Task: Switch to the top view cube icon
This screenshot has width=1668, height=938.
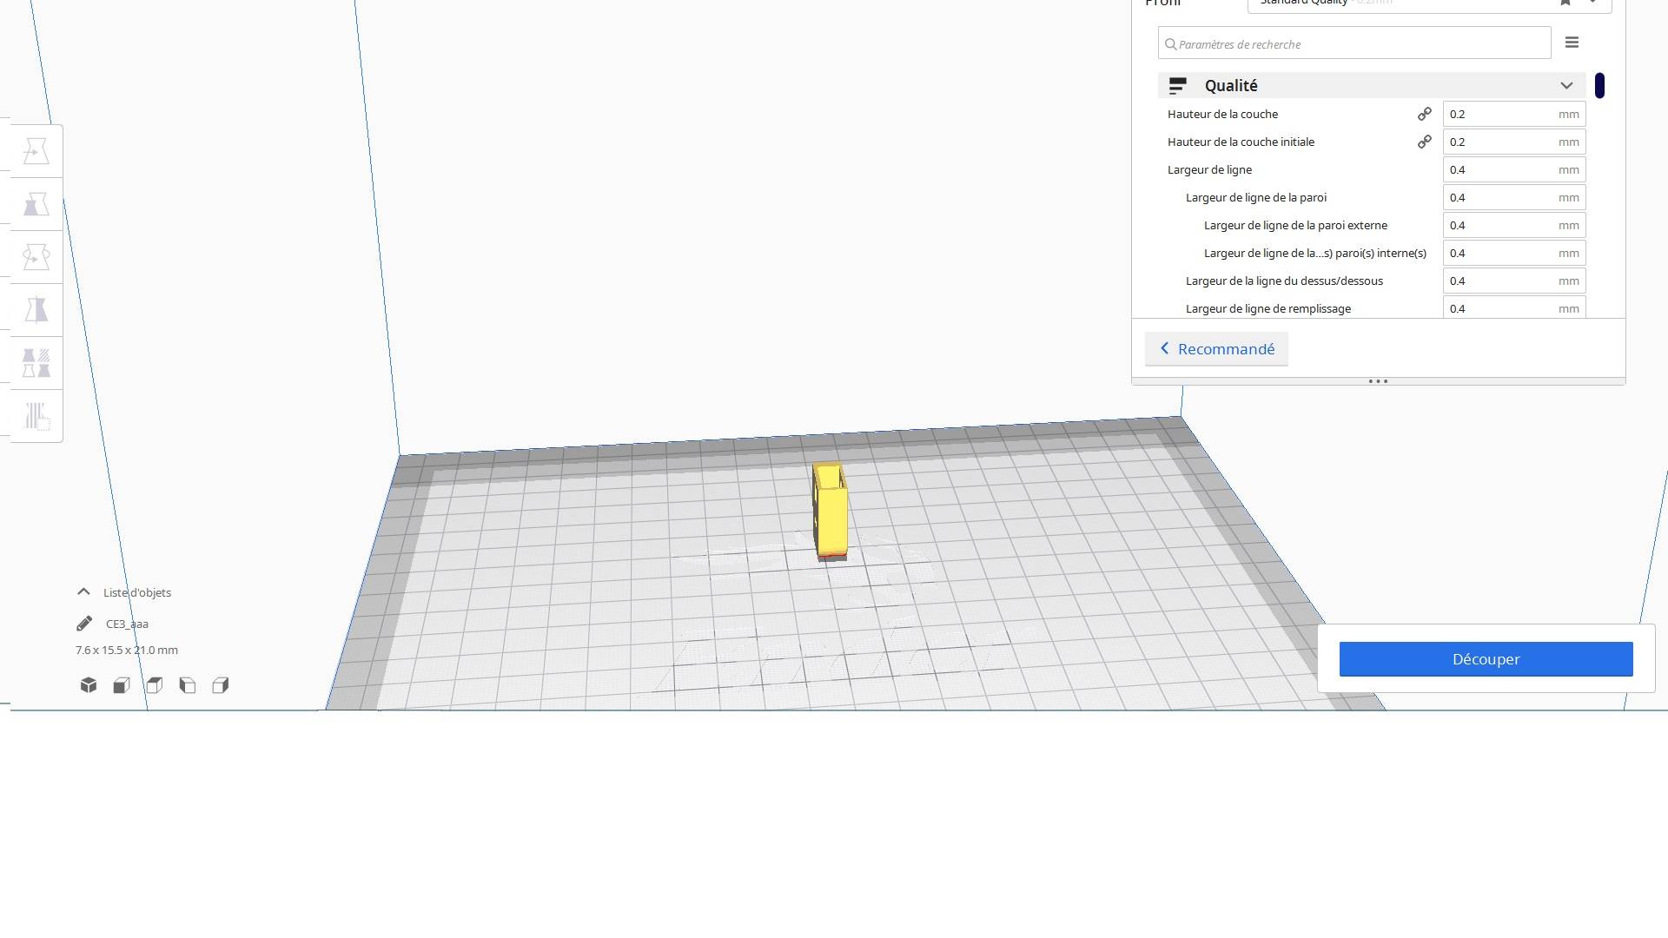Action: coord(155,685)
